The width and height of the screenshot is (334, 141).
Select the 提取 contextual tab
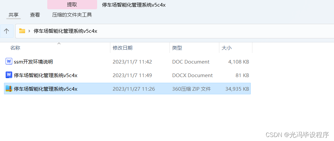click(72, 5)
